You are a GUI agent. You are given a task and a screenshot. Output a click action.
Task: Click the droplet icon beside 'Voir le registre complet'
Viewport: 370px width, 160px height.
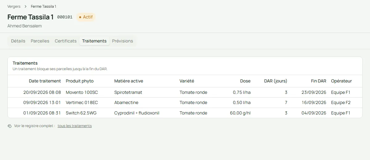coord(10,126)
